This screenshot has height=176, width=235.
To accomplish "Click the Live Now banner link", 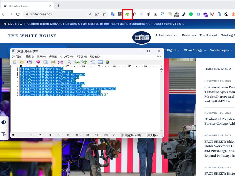I will (x=96, y=24).
